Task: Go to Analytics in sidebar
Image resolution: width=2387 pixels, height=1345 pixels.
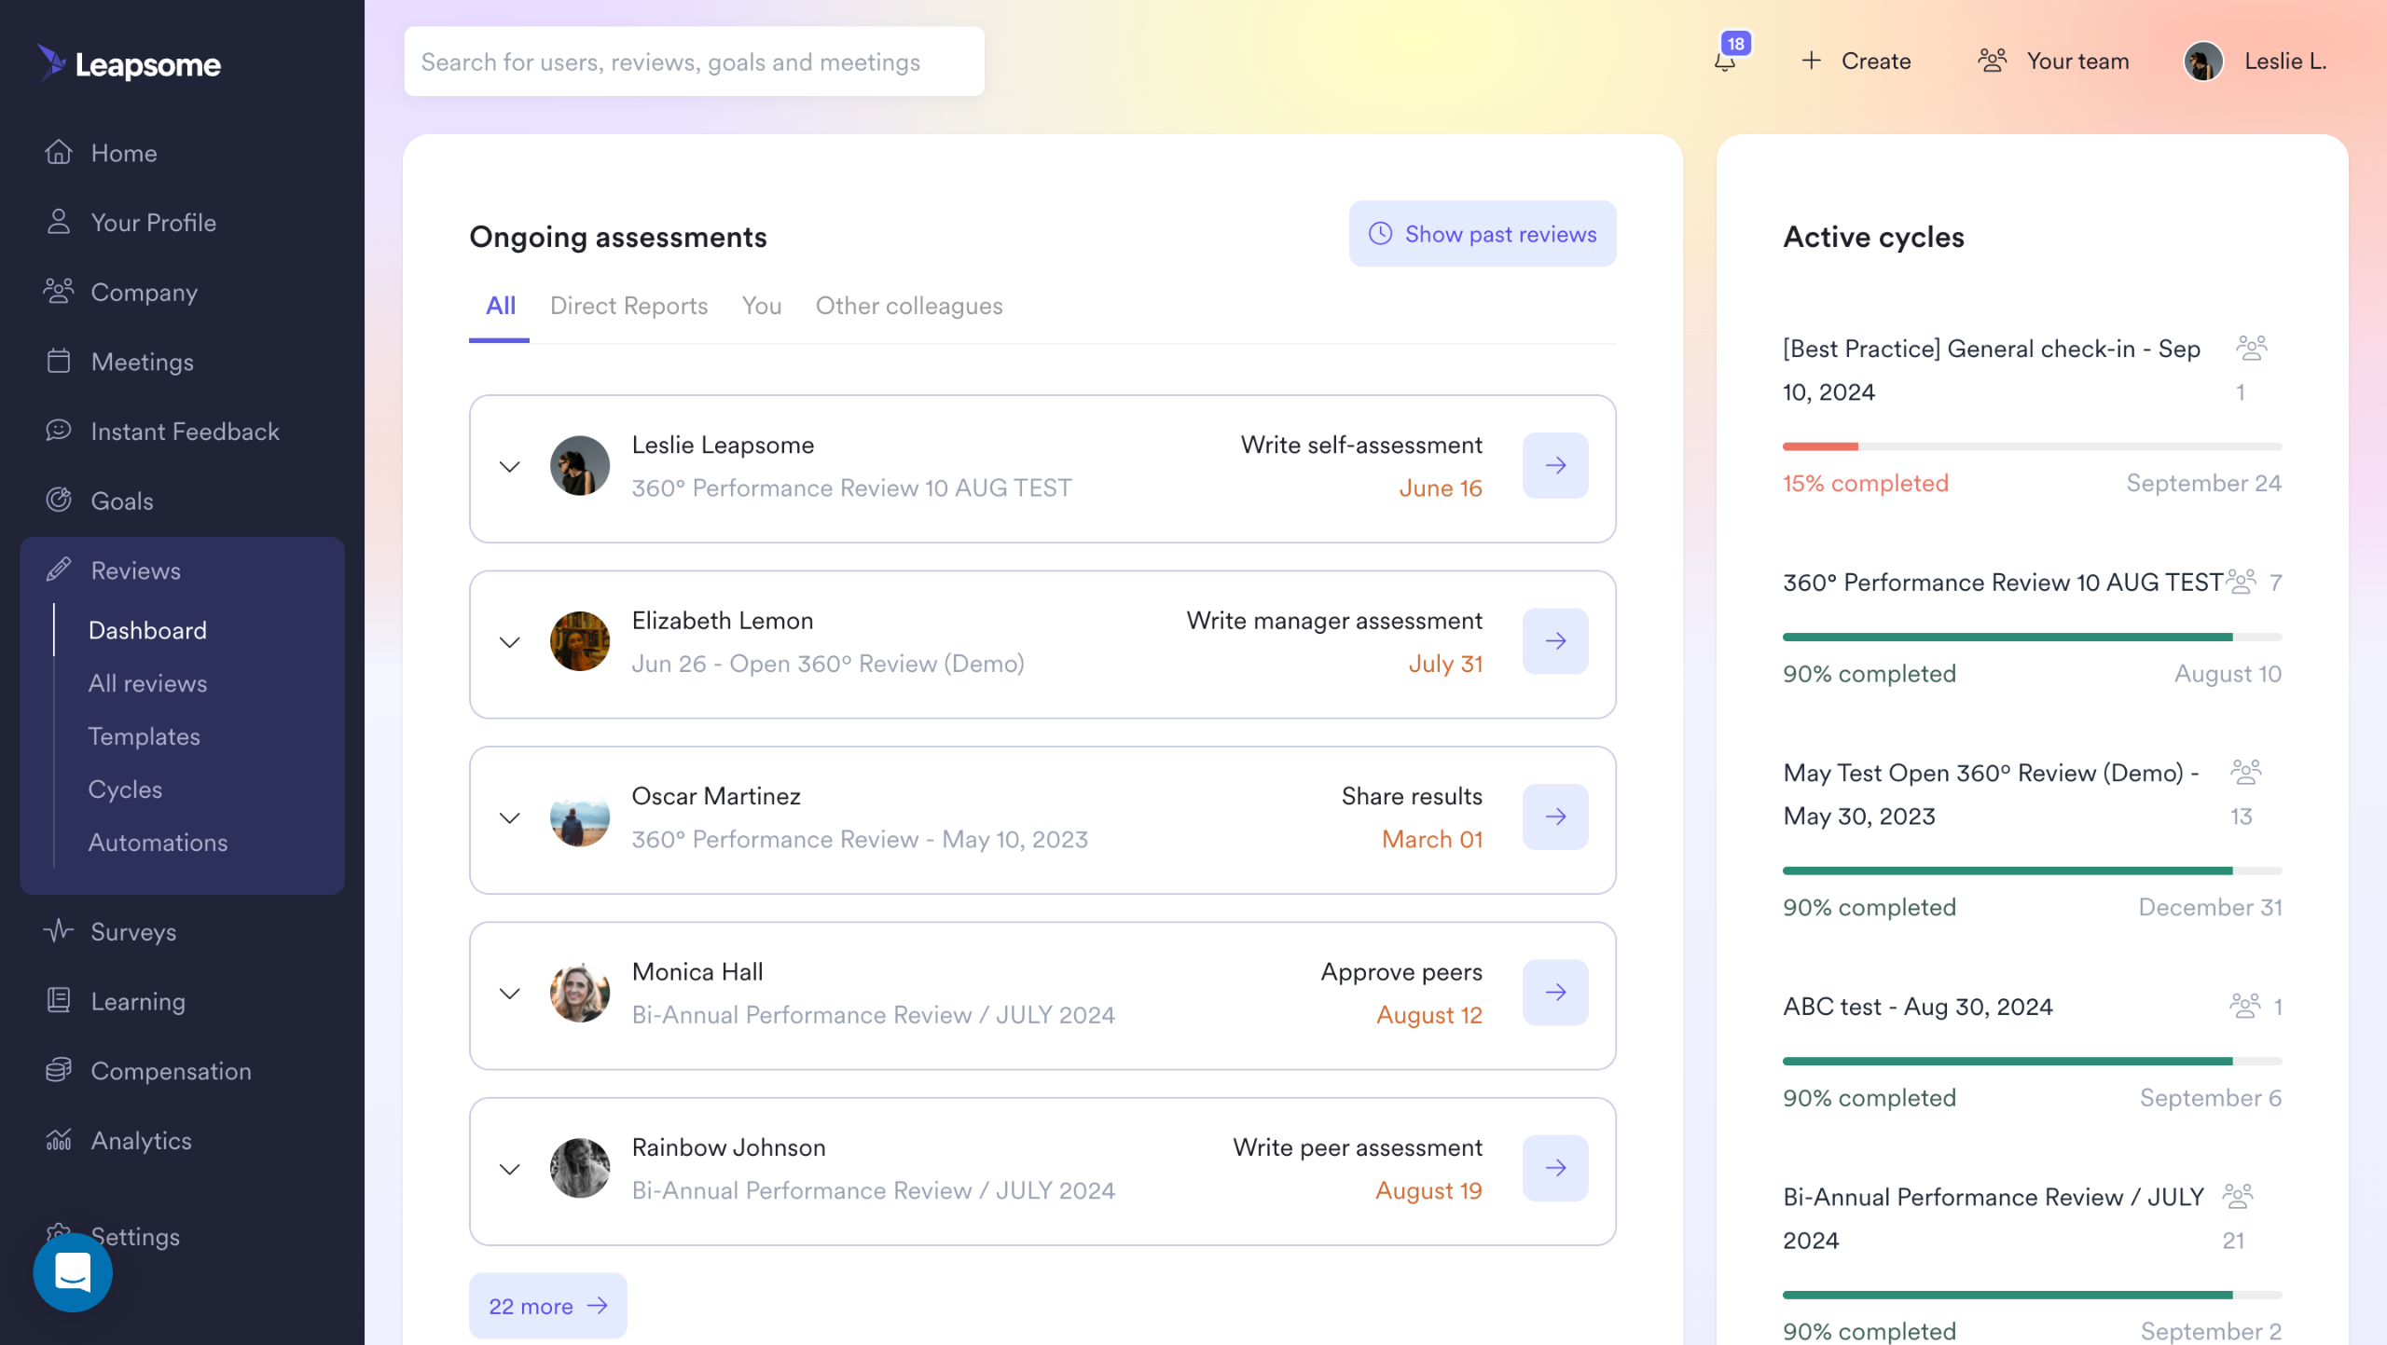Action: pyautogui.click(x=141, y=1140)
